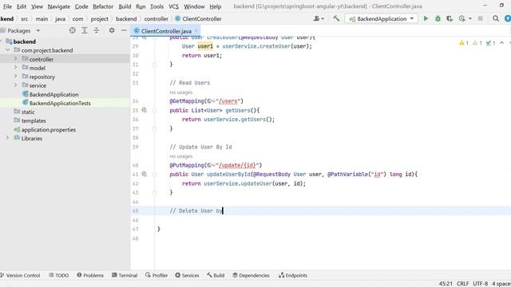Select BackendApplicationTests in tree

click(x=60, y=103)
